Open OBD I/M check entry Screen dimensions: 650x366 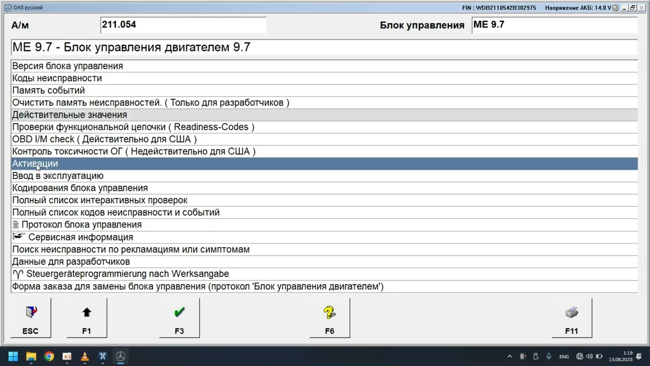pos(324,139)
